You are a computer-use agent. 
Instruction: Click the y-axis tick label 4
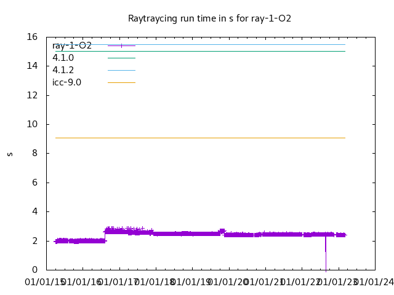35,211
